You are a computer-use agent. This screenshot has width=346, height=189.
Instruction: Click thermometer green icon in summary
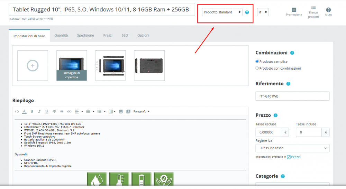coord(119,179)
